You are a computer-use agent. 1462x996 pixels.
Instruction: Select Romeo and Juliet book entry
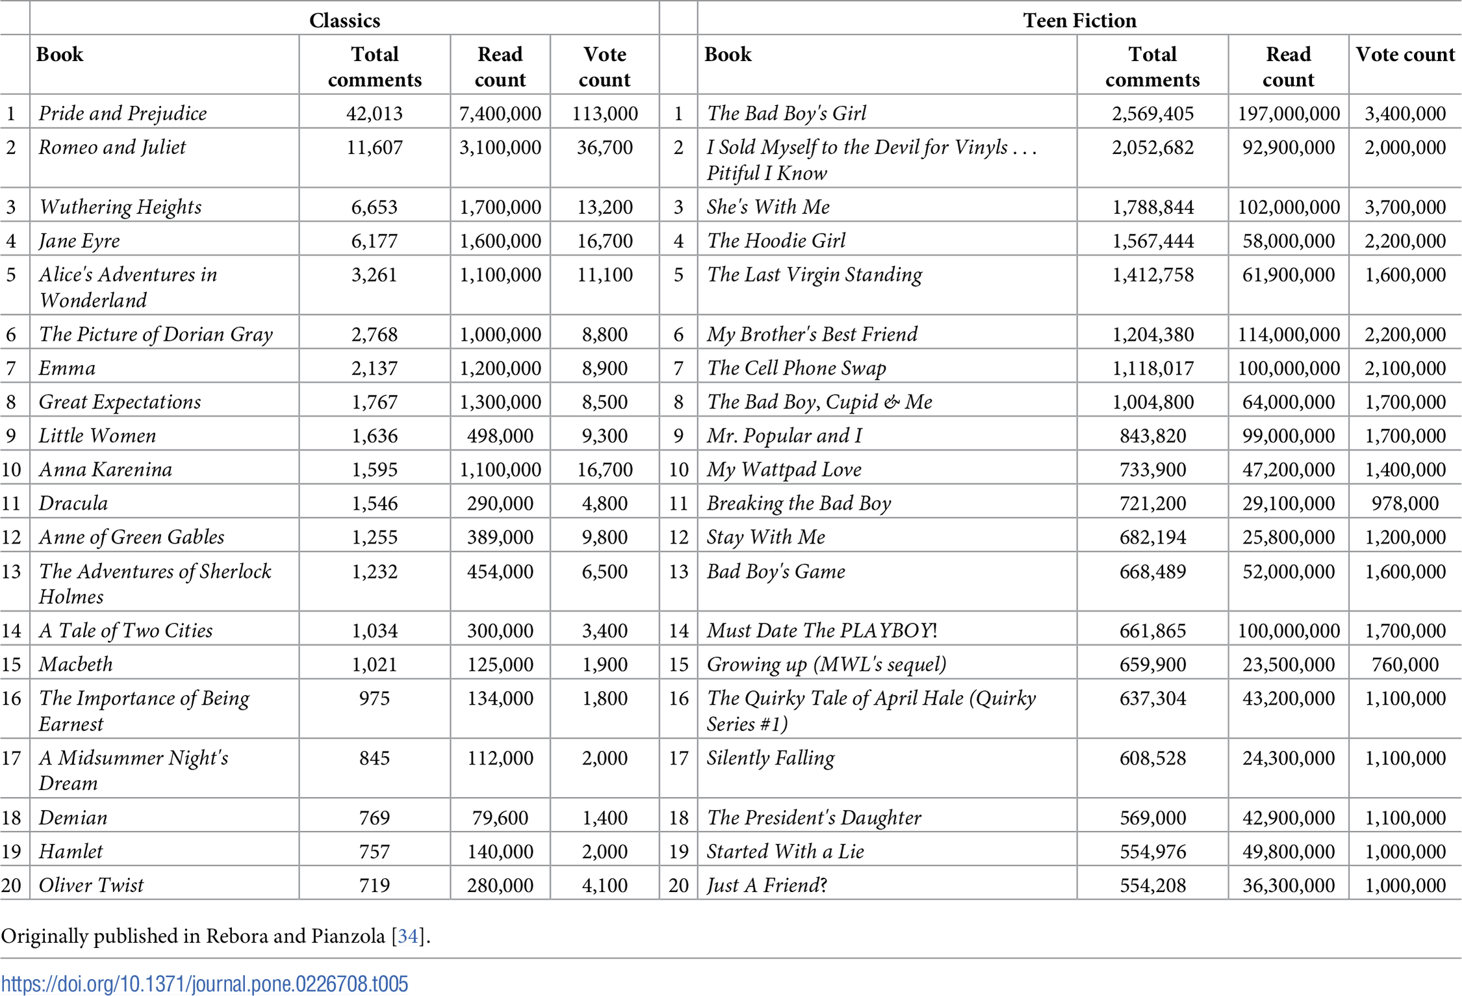tap(112, 147)
